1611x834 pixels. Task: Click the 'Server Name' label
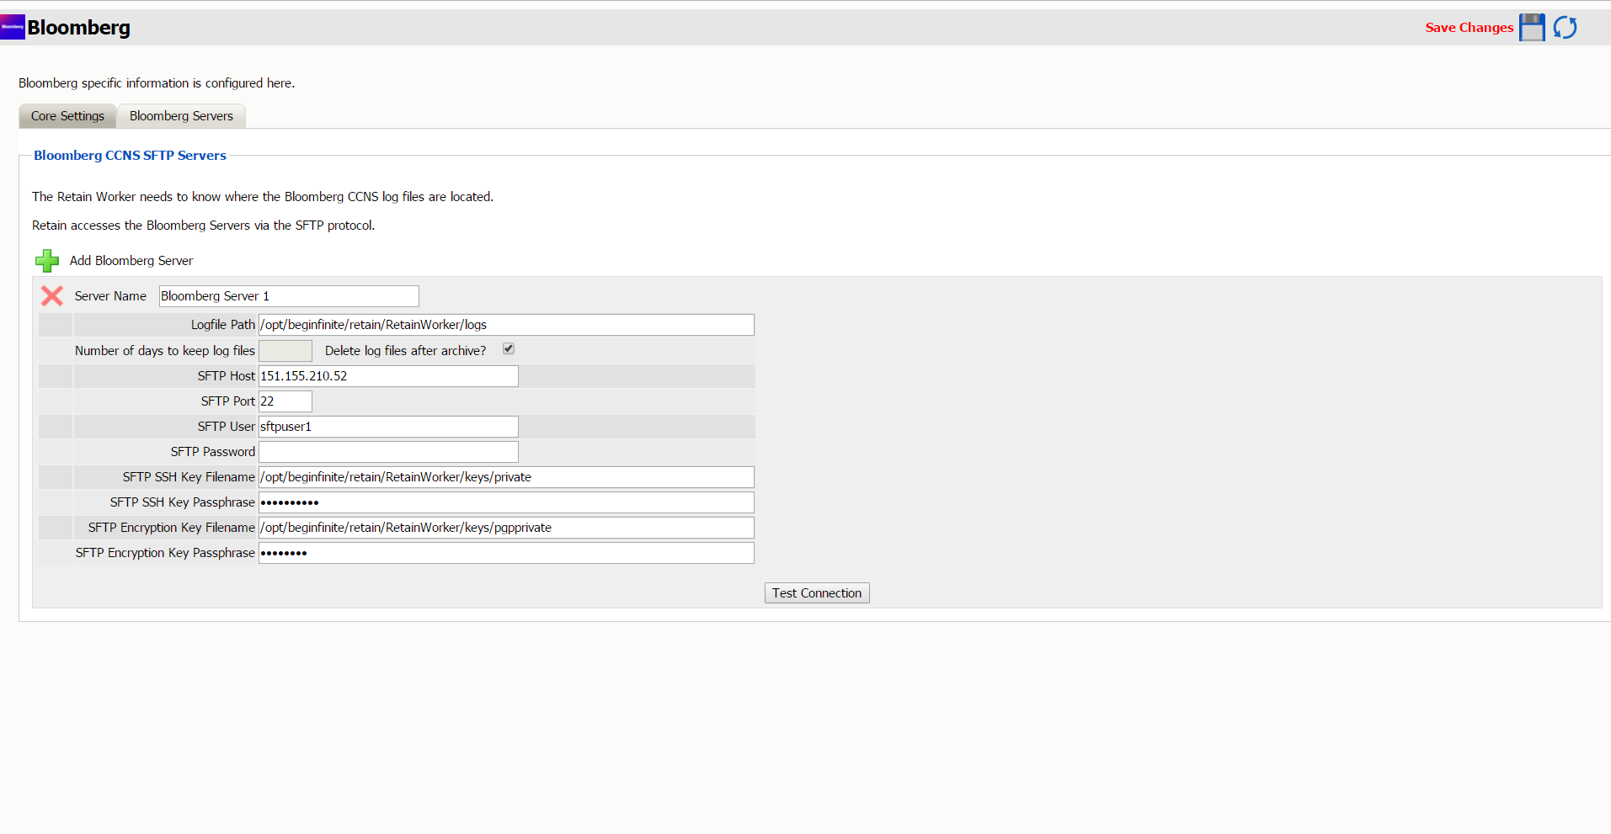(110, 296)
